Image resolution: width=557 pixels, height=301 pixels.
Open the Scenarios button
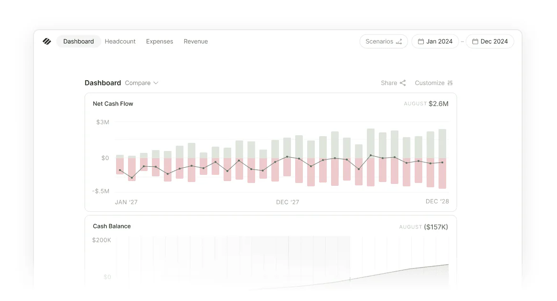[x=384, y=42]
